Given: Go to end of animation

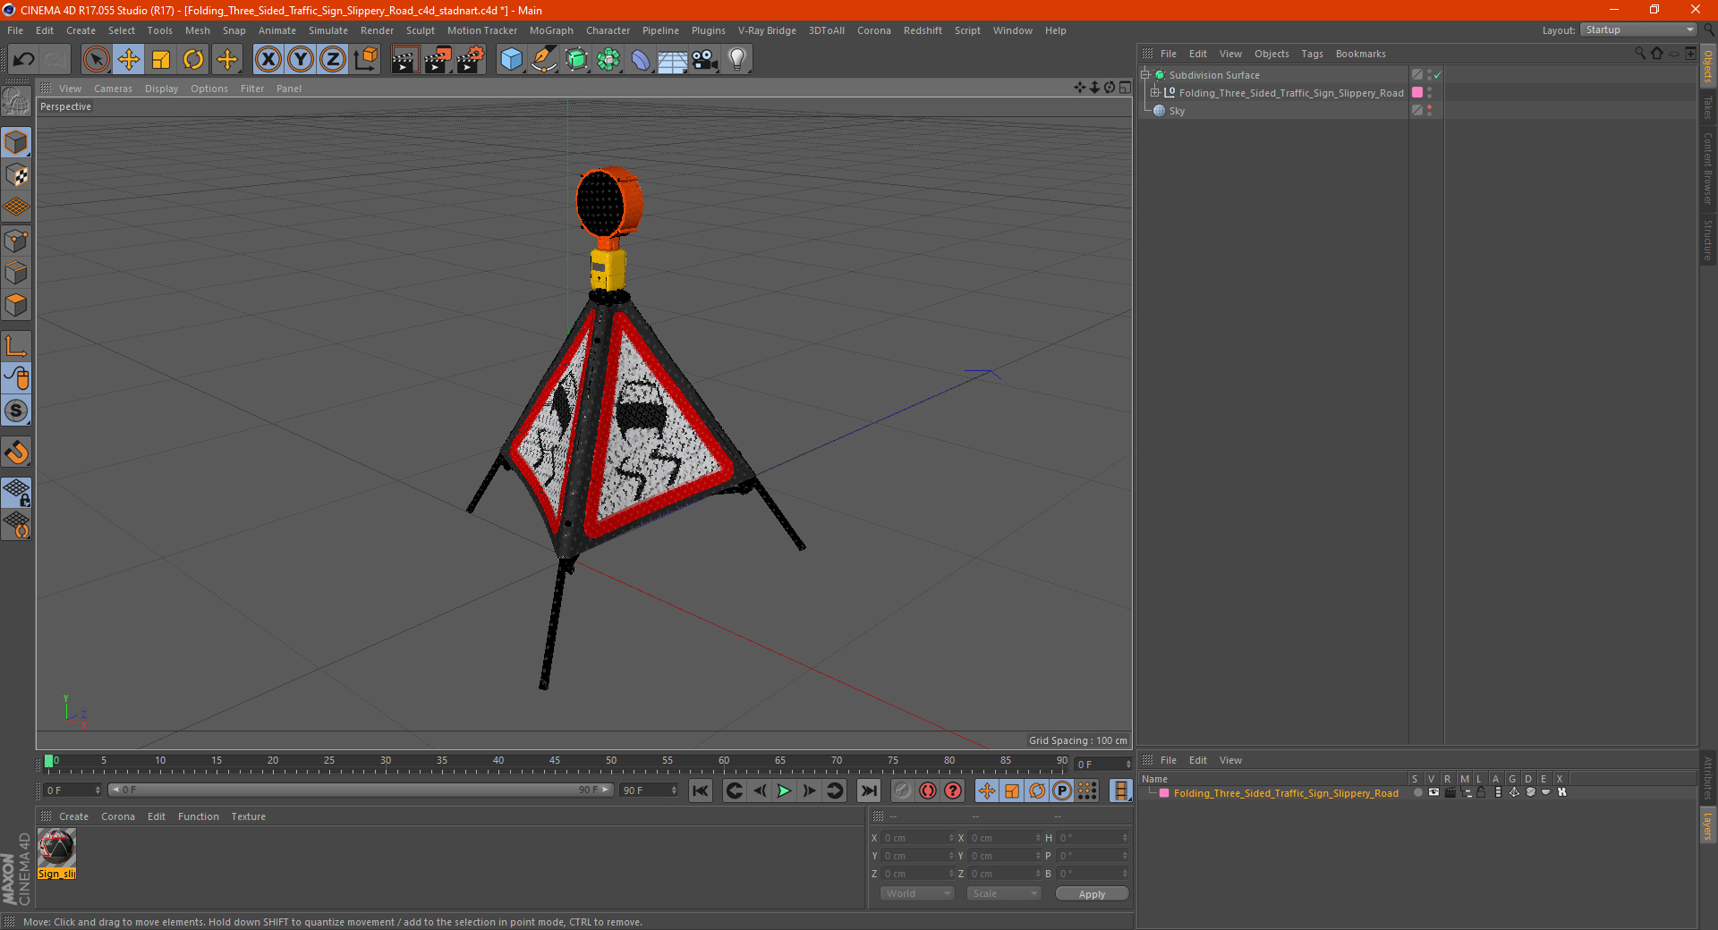Looking at the screenshot, I should click(x=868, y=790).
